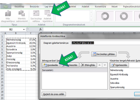Screen dimensions: 140x100
Task: Click cell with Egyesült Királyság in column B
Action: pos(16,43)
